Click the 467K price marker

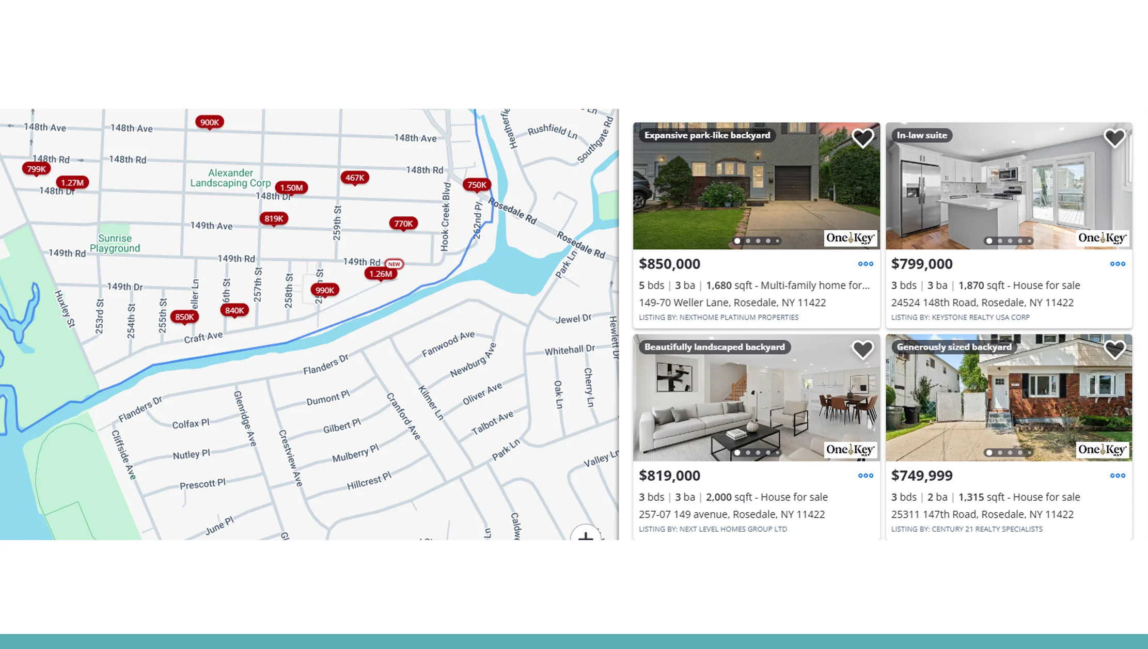355,178
